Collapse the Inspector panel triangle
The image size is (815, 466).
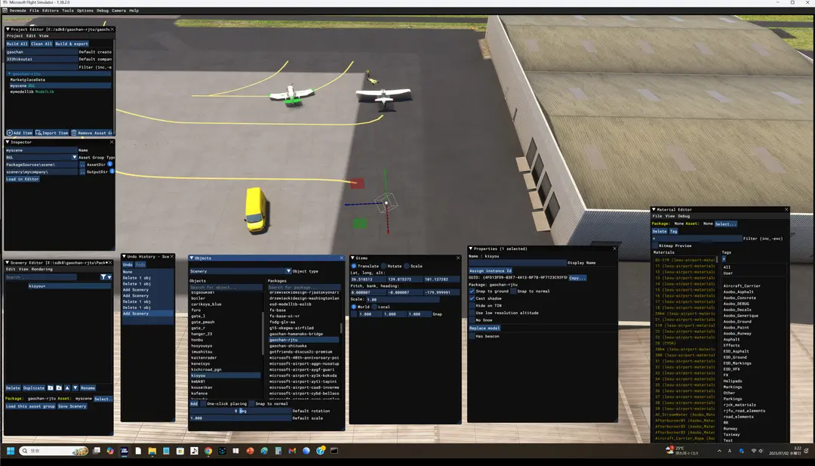coord(8,142)
